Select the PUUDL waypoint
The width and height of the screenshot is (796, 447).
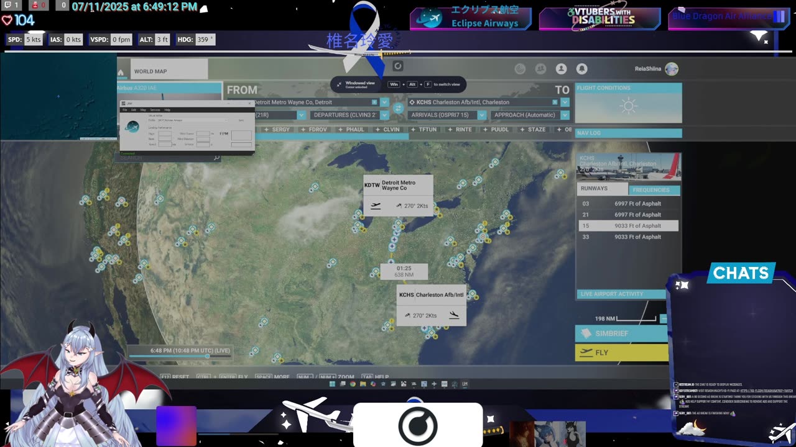[496, 130]
